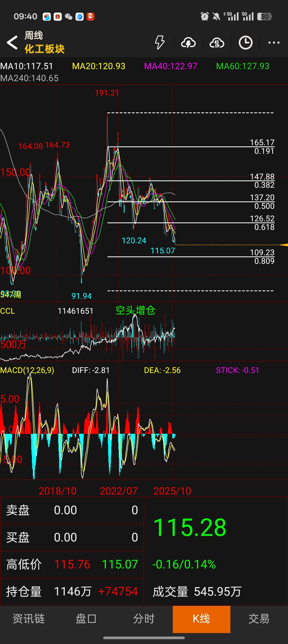Tap the MACD(12,26,9) indicator label
The width and height of the screenshot is (288, 644).
27,370
